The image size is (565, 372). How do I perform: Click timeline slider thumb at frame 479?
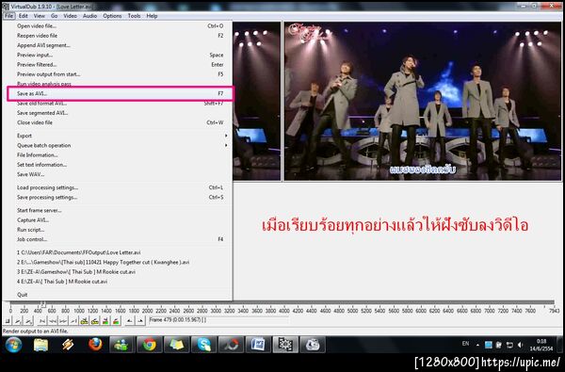pyautogui.click(x=43, y=304)
